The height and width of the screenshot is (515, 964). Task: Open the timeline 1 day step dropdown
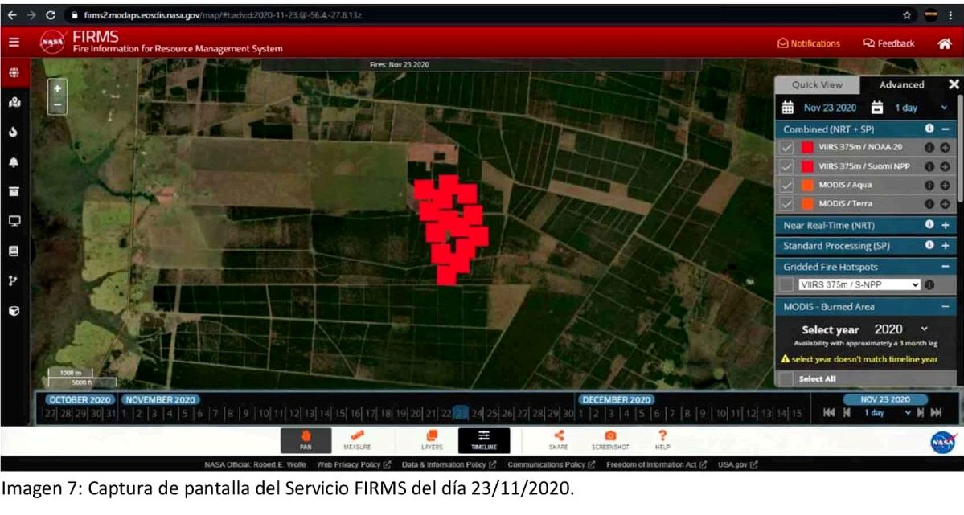[x=887, y=413]
